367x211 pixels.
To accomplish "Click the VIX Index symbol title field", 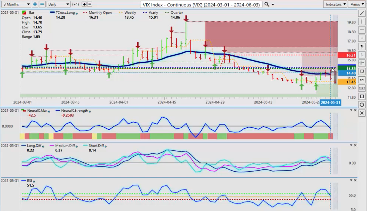I will (x=201, y=4).
